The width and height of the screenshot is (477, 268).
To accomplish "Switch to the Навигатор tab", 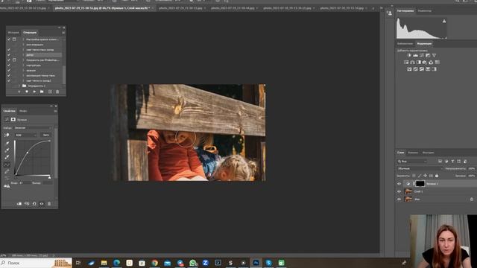I will click(x=424, y=11).
